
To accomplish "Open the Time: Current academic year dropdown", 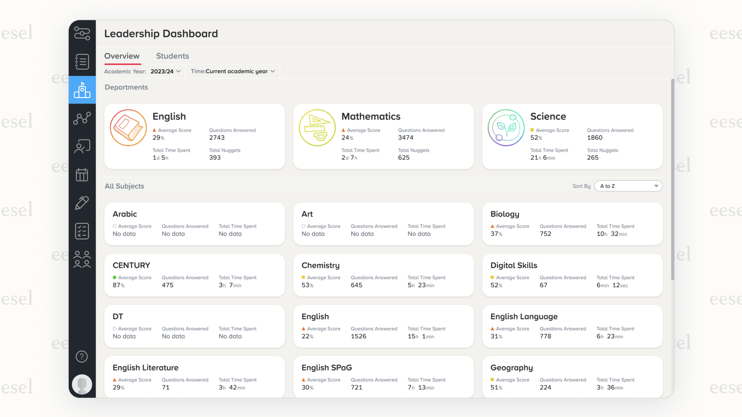I will (233, 71).
